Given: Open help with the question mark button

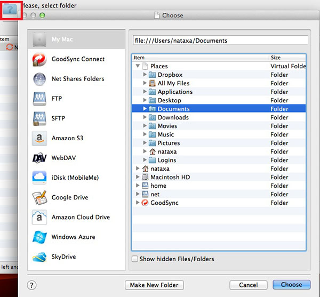Looking at the screenshot, I should 31,285.
